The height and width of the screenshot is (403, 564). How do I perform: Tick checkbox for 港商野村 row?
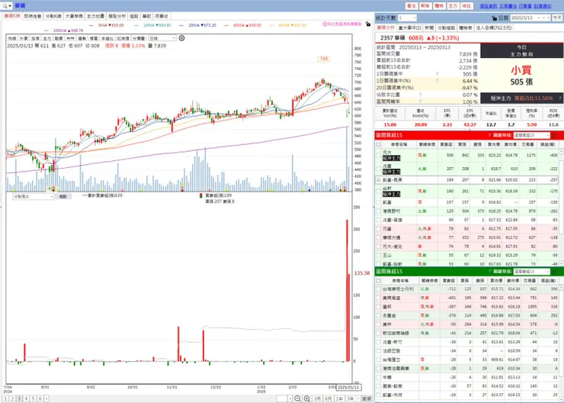coord(378,211)
